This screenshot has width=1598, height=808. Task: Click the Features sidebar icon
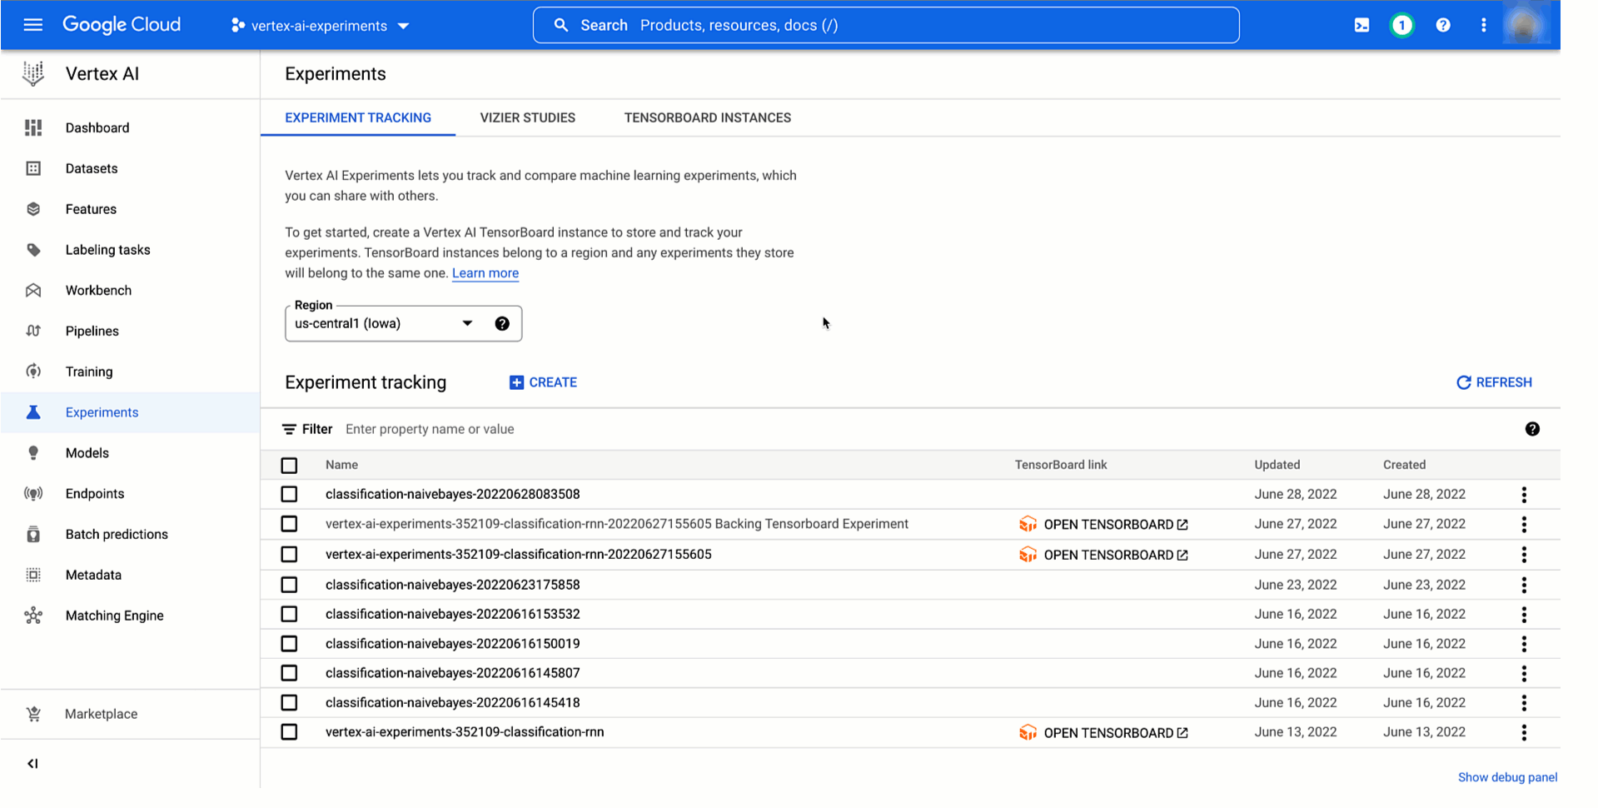point(33,209)
